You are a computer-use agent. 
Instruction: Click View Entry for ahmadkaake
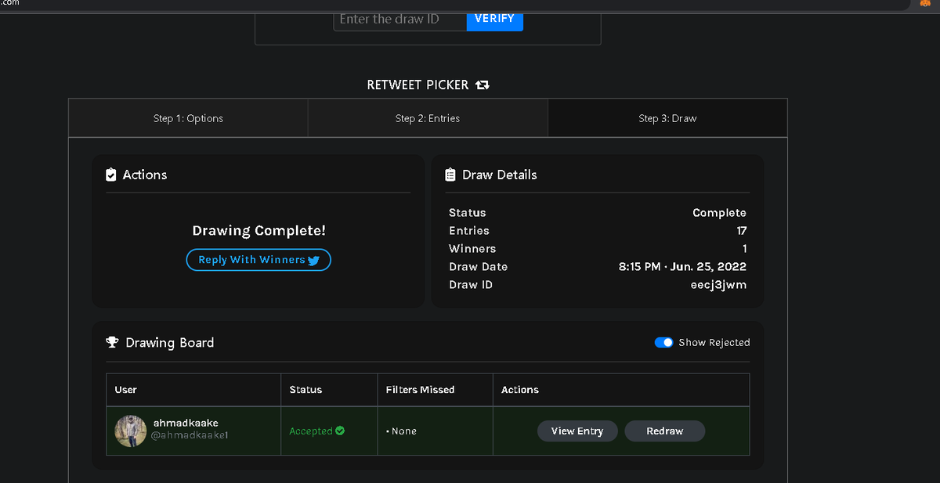tap(577, 431)
